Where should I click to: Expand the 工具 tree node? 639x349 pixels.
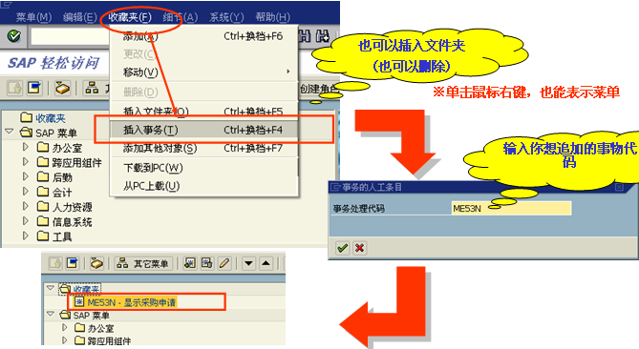pyautogui.click(x=26, y=236)
